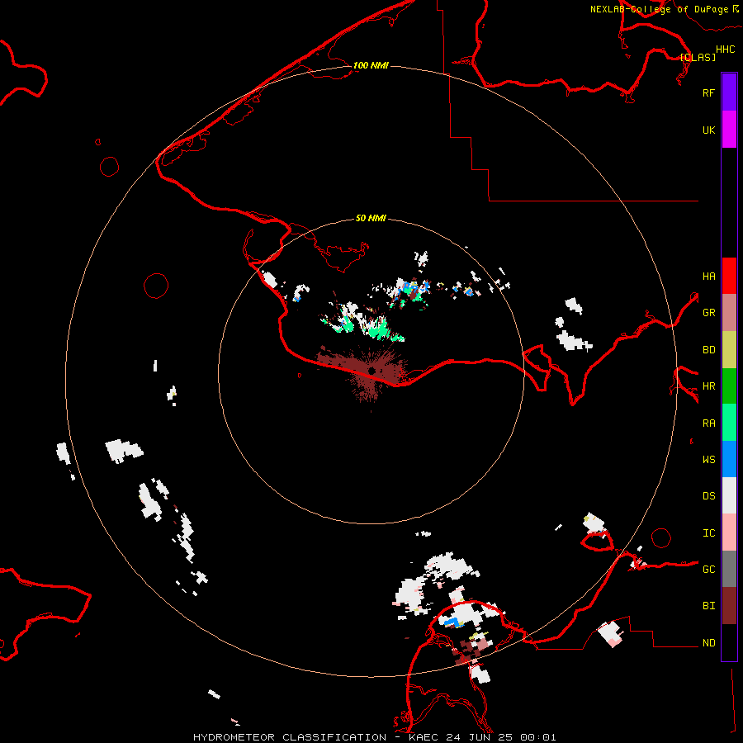
Task: Click the UK legend label
Action: coord(708,130)
